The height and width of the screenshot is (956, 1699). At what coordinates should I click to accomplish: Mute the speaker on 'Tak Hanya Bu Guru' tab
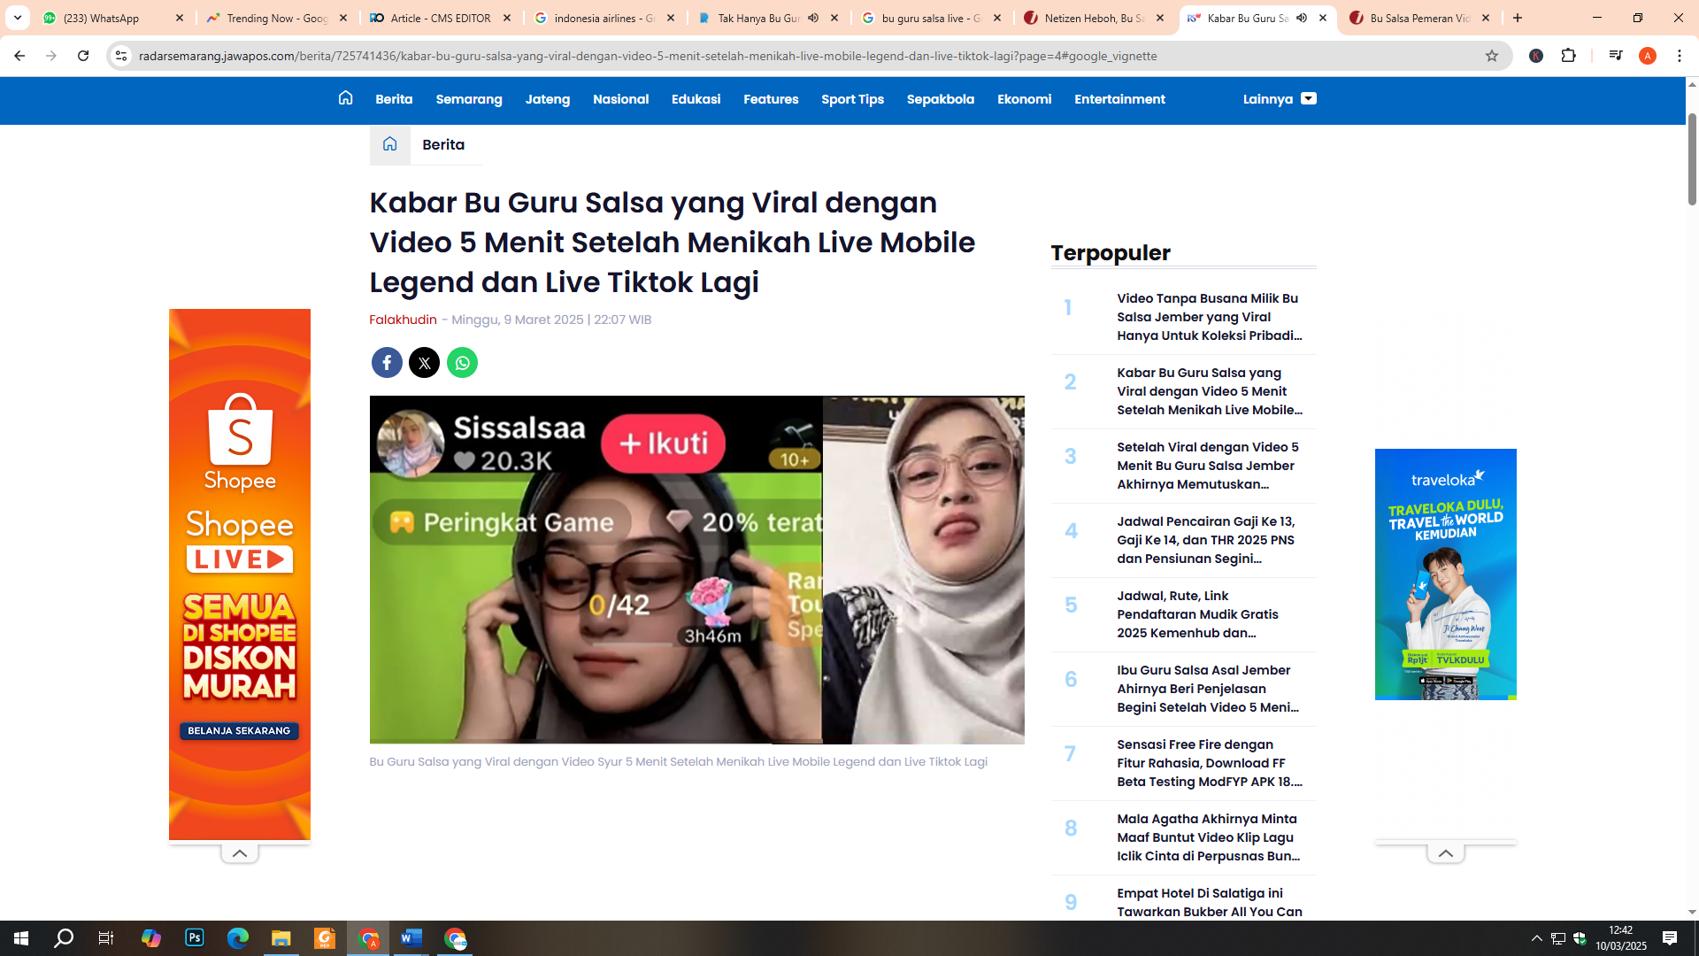[x=813, y=16]
